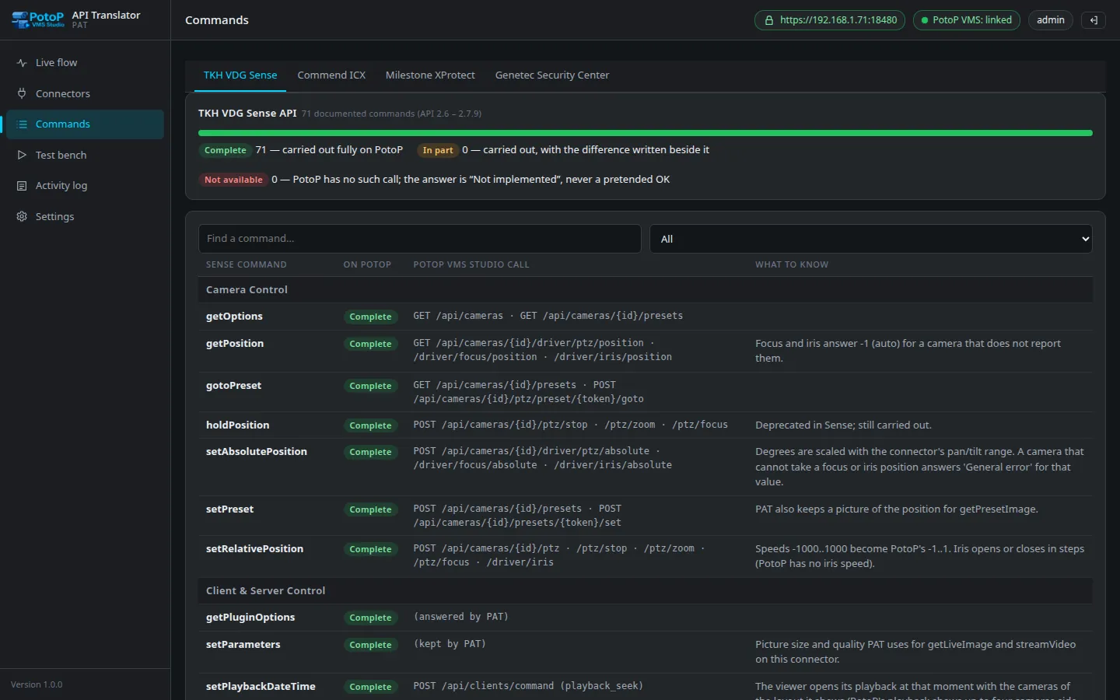The width and height of the screenshot is (1120, 700).
Task: Click the Connectors plug icon
Action: point(22,93)
